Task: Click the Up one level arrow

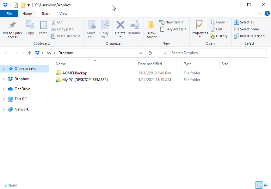Action: tap(30, 53)
